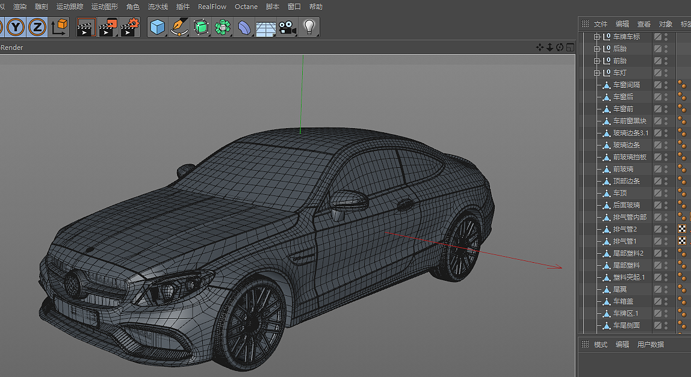691x377 pixels.
Task: Toggle visibility dots for 前玻璃 object
Action: pos(666,169)
